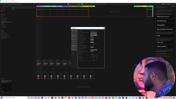
Task: Select the Master track header
Action: point(150,6)
